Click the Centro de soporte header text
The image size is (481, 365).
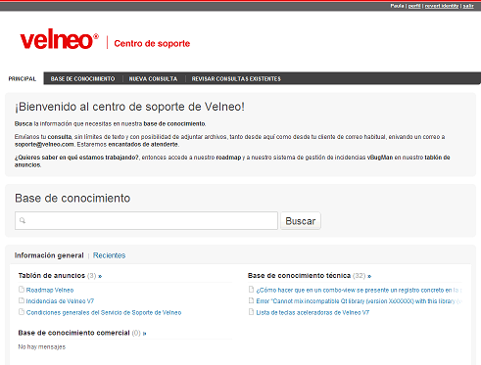[152, 43]
